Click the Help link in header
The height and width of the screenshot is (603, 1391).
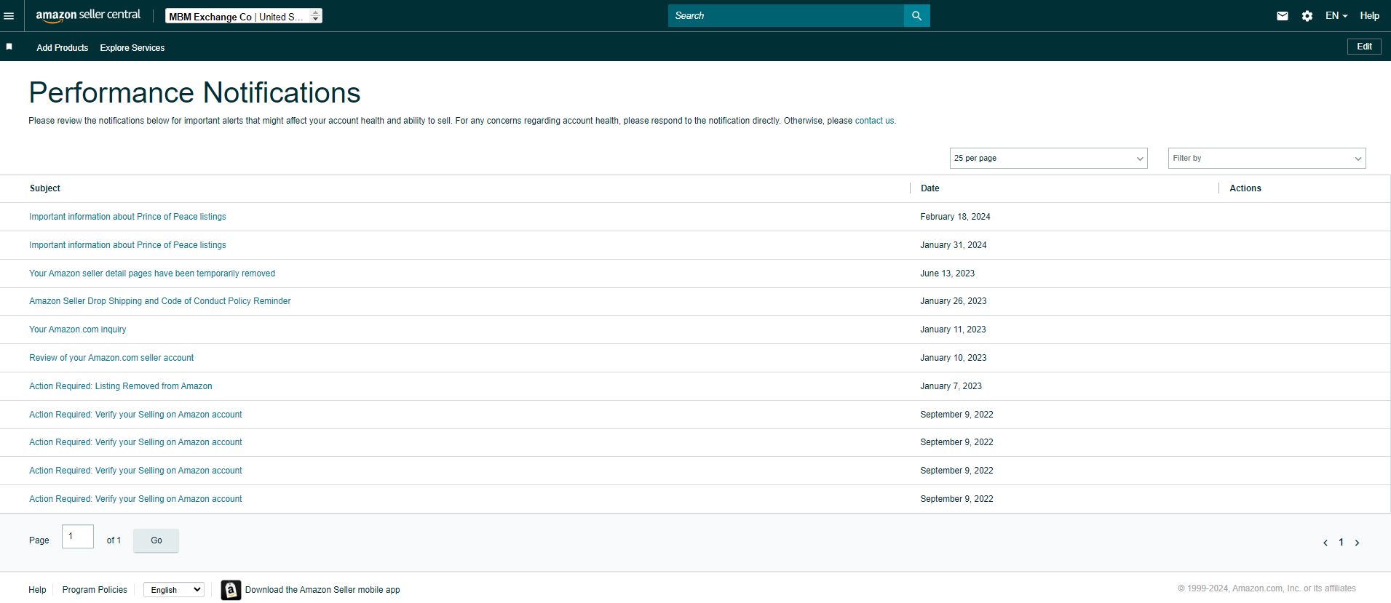pos(1370,16)
